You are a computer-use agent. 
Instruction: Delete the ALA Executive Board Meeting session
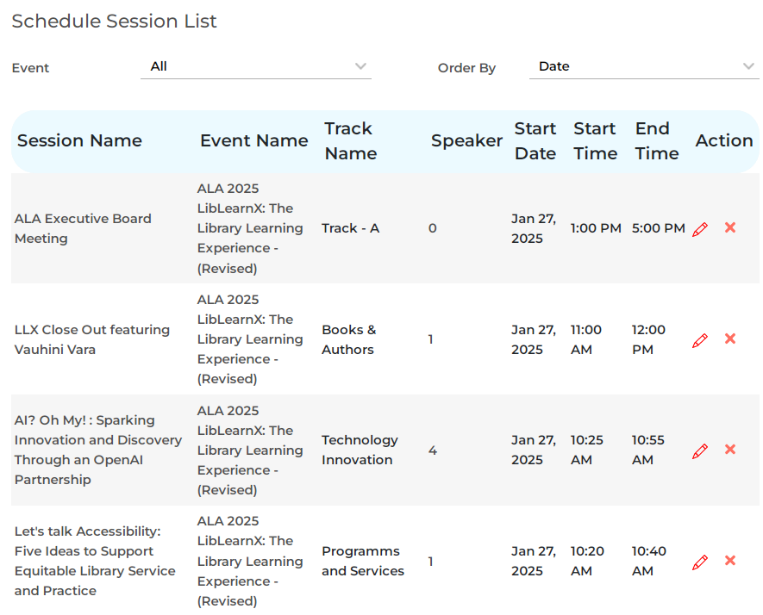(x=730, y=228)
